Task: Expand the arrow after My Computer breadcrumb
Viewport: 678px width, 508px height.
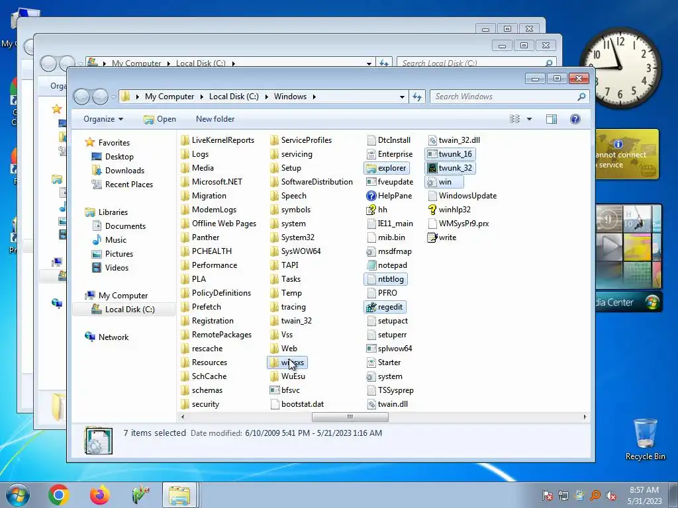Action: tap(201, 97)
